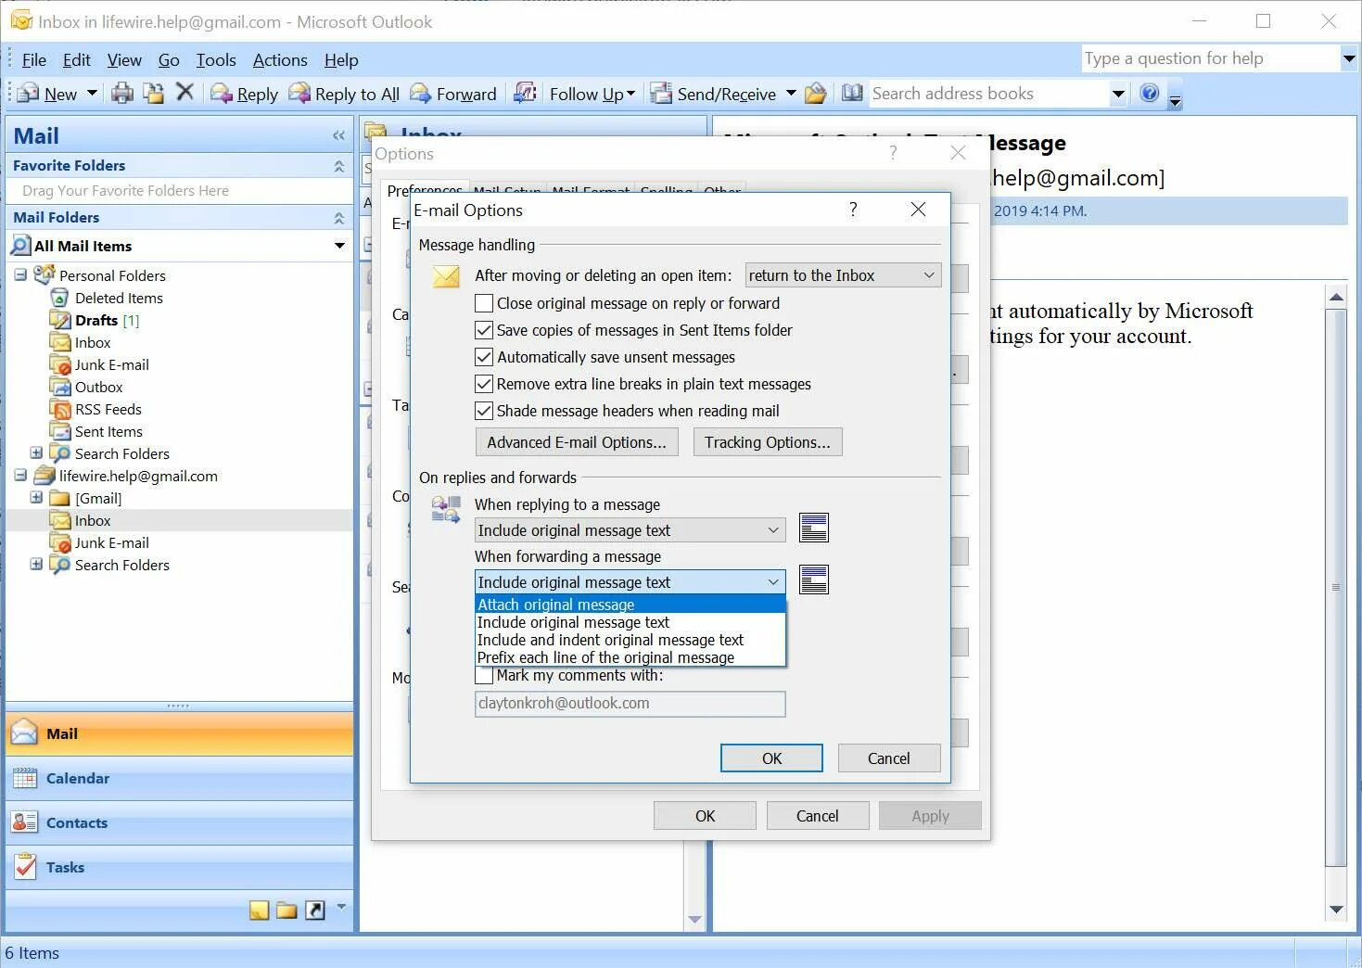This screenshot has height=968, width=1362.
Task: Enable Mark my comments with checkbox
Action: click(x=484, y=675)
